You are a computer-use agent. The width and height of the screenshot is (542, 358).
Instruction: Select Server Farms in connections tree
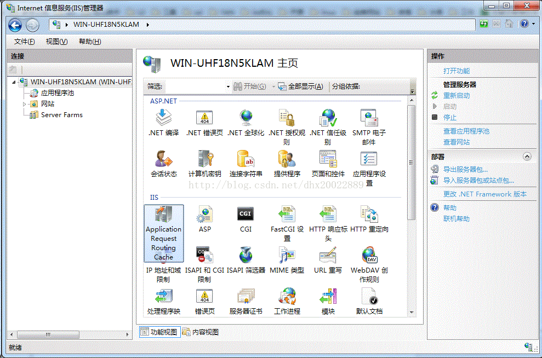[x=61, y=115]
